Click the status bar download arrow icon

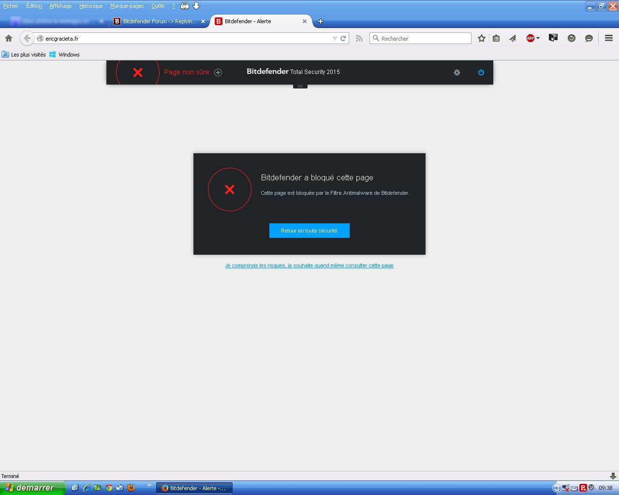click(x=613, y=476)
